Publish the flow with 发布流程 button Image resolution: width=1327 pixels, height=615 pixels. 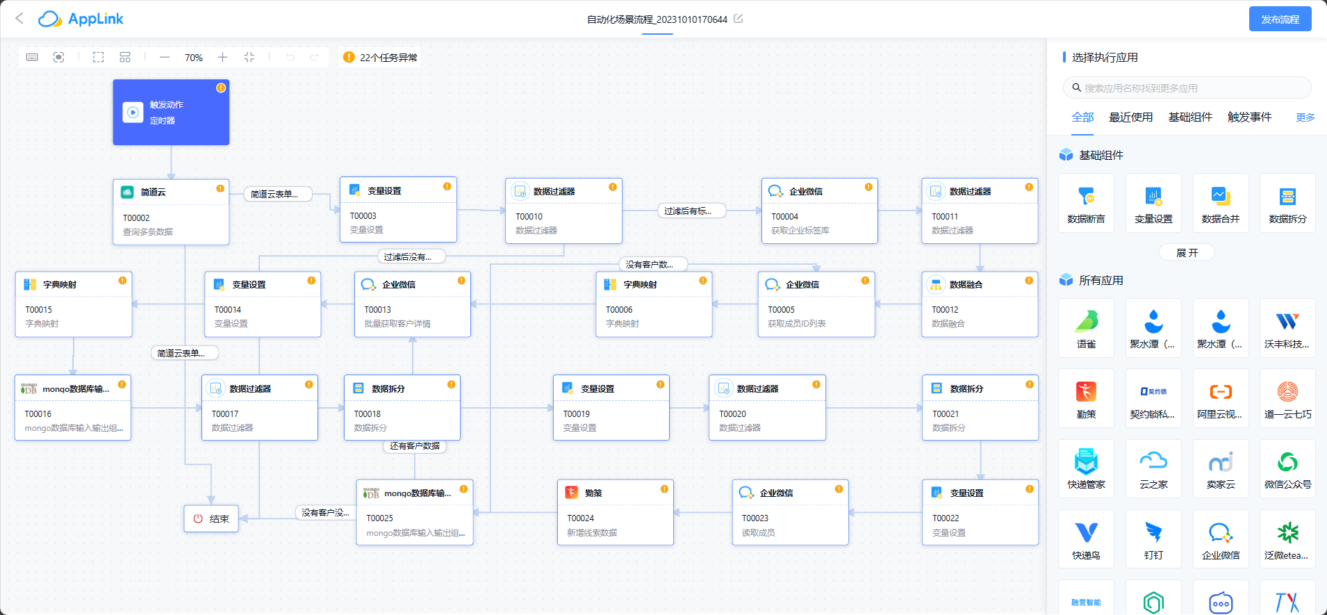[x=1280, y=19]
